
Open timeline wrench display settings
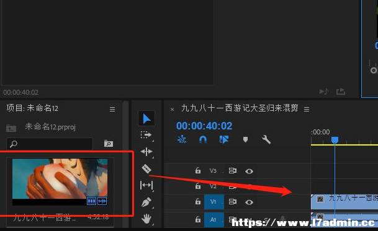pos(266,139)
